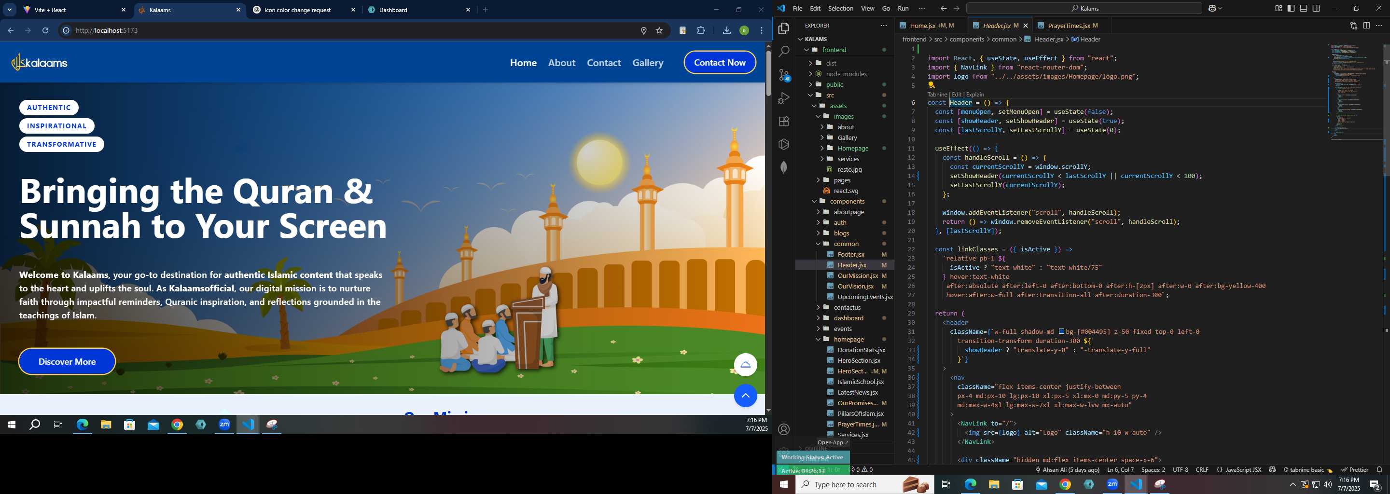Click the Contact Now button on webpage
The image size is (1390, 494).
(720, 63)
